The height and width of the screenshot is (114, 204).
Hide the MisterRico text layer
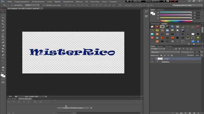pyautogui.click(x=152, y=62)
